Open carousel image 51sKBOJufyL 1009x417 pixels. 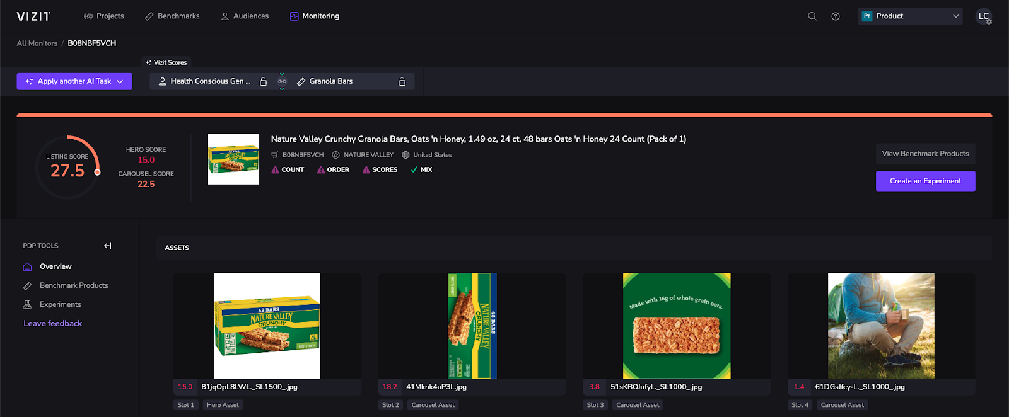click(x=677, y=326)
